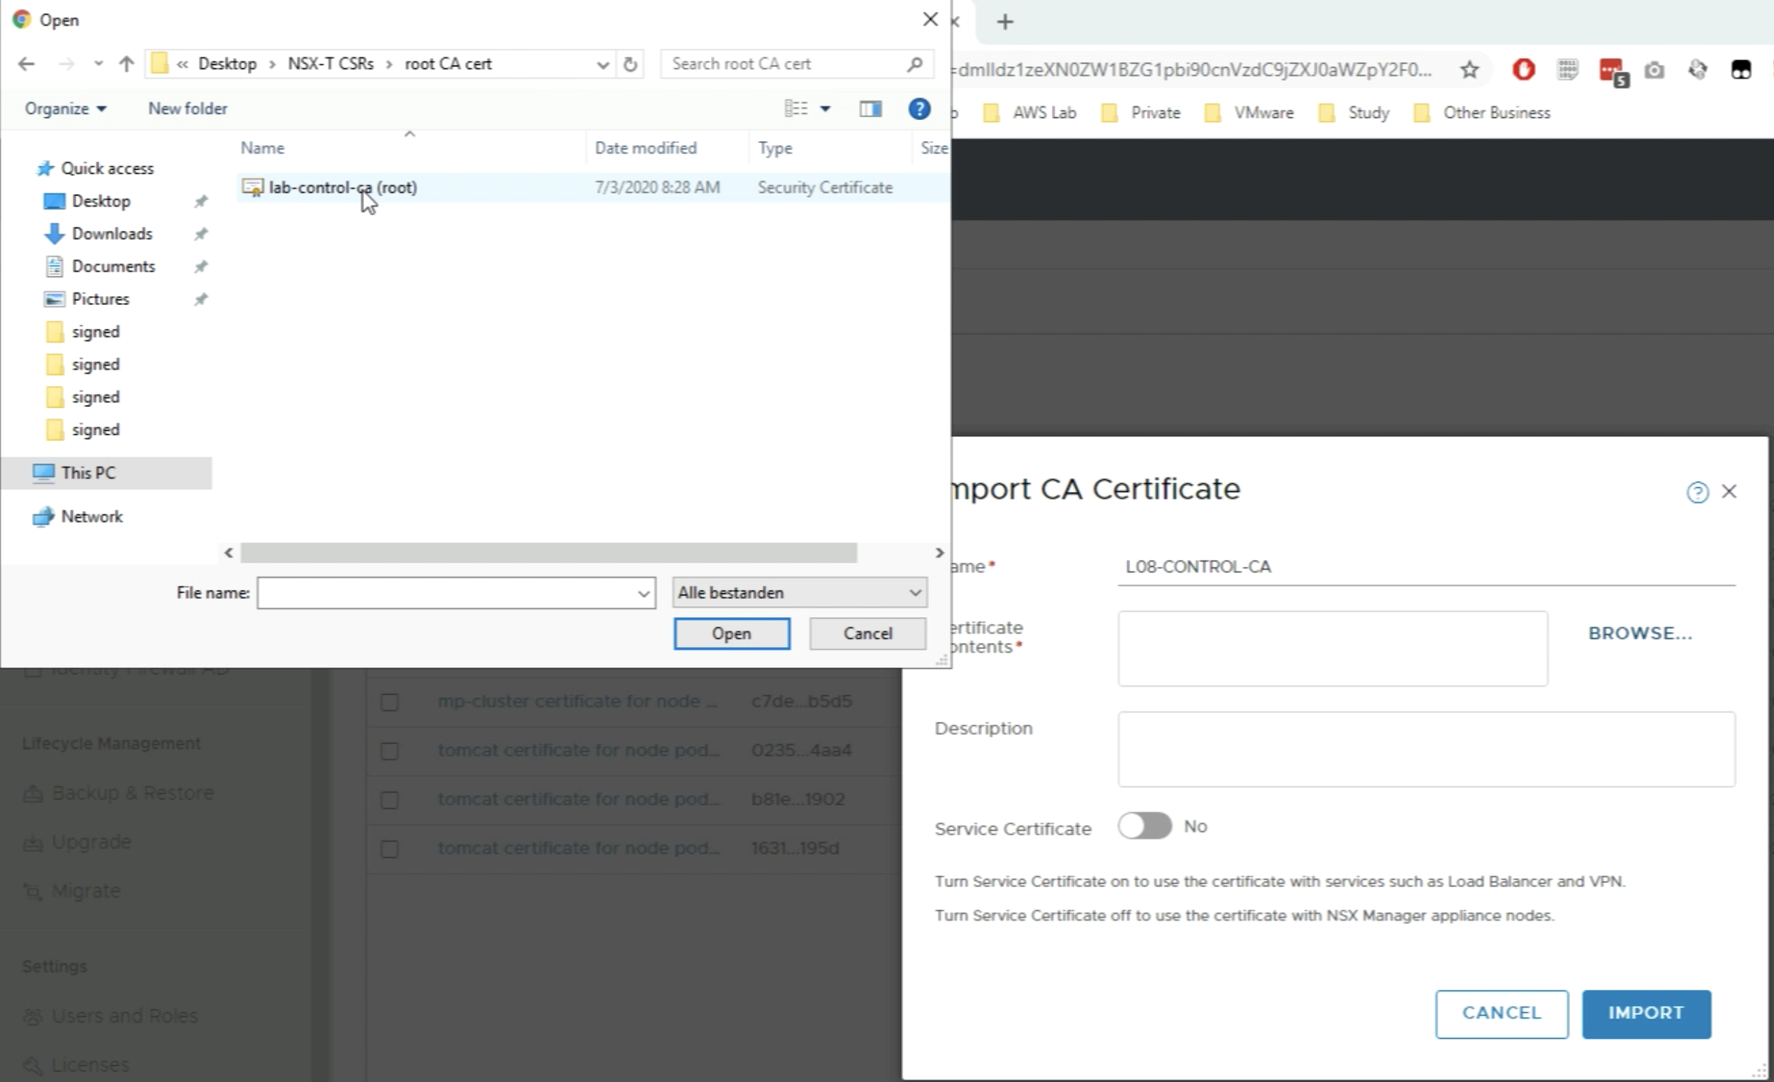
Task: Toggle the Service Certificate switch
Action: [1144, 826]
